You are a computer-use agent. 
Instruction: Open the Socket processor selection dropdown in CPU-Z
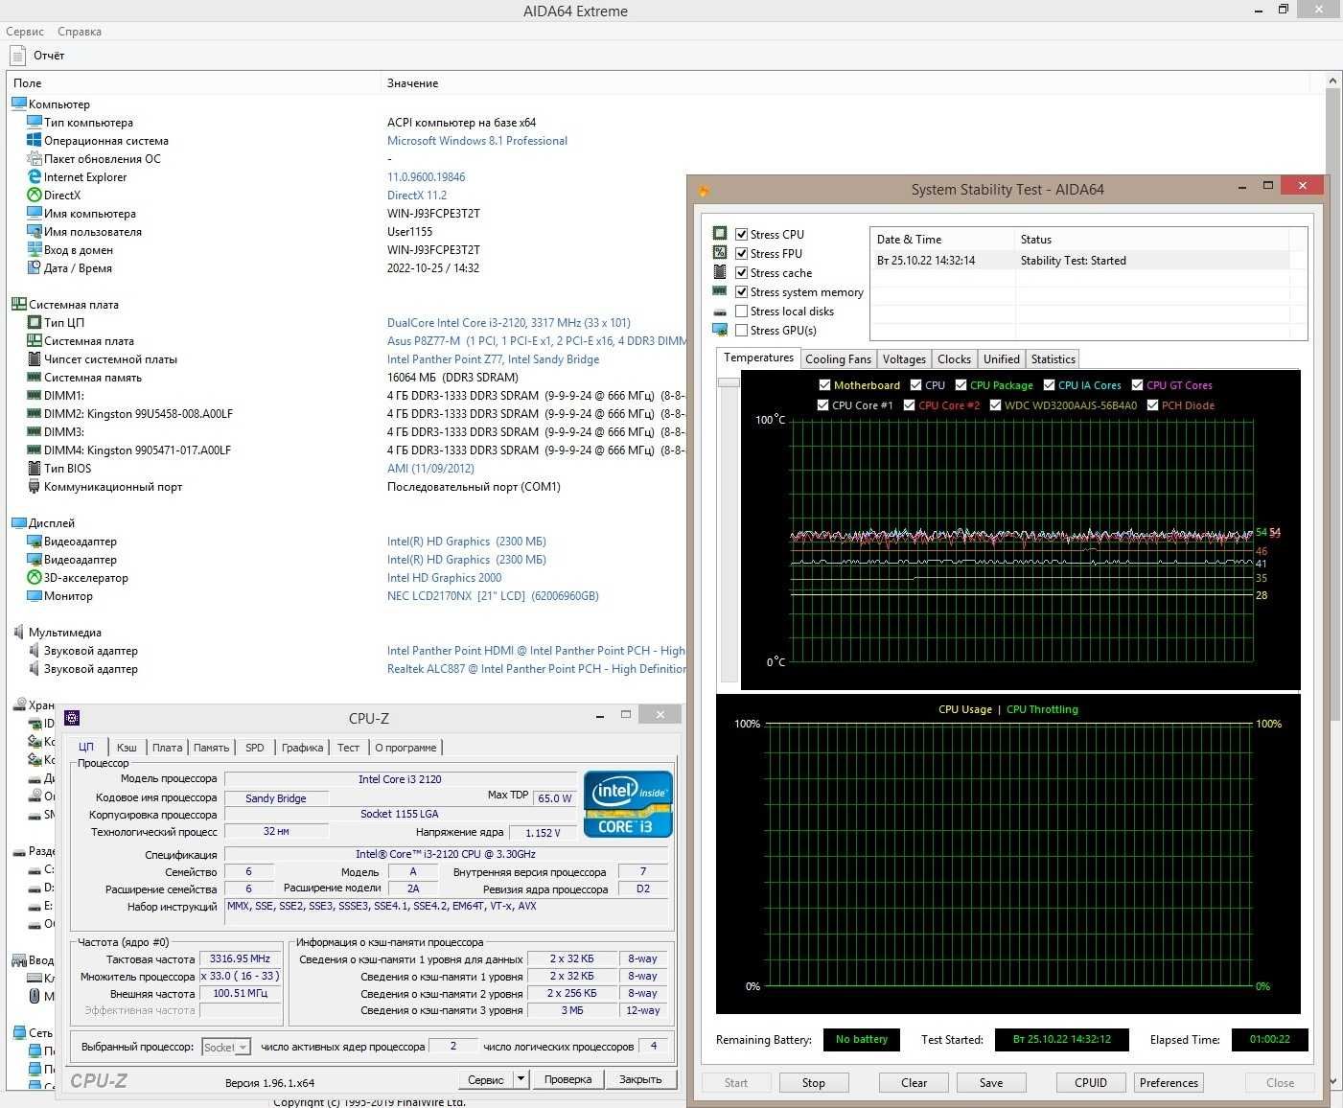(x=226, y=1048)
